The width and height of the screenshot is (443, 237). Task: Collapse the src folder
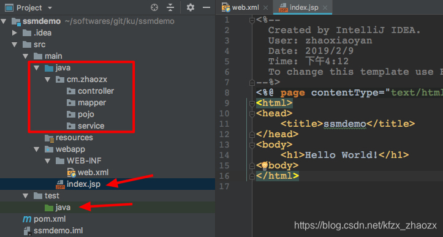point(15,44)
